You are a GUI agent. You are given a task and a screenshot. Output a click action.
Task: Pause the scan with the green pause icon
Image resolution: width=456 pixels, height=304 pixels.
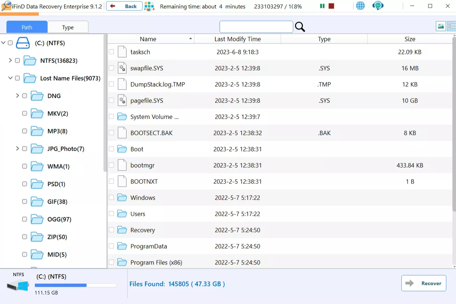(322, 6)
